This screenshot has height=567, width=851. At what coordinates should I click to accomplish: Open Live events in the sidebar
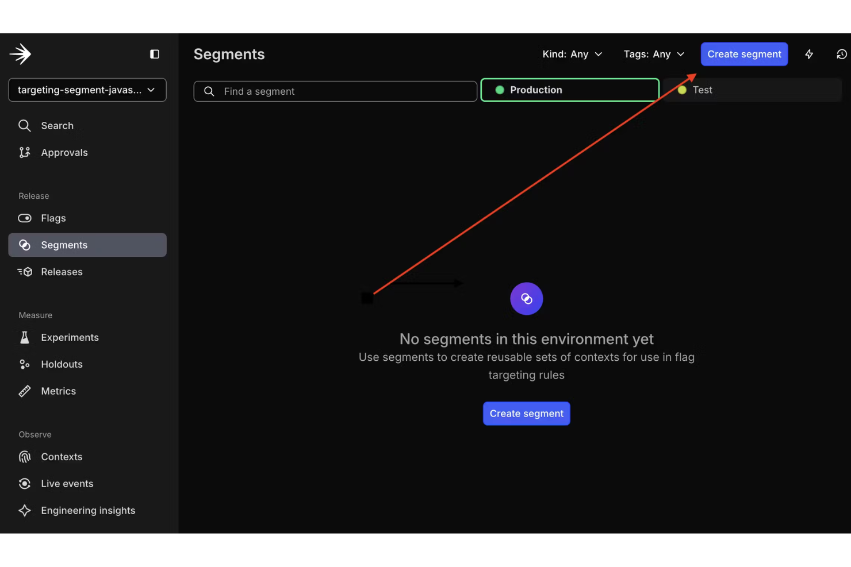tap(87, 484)
